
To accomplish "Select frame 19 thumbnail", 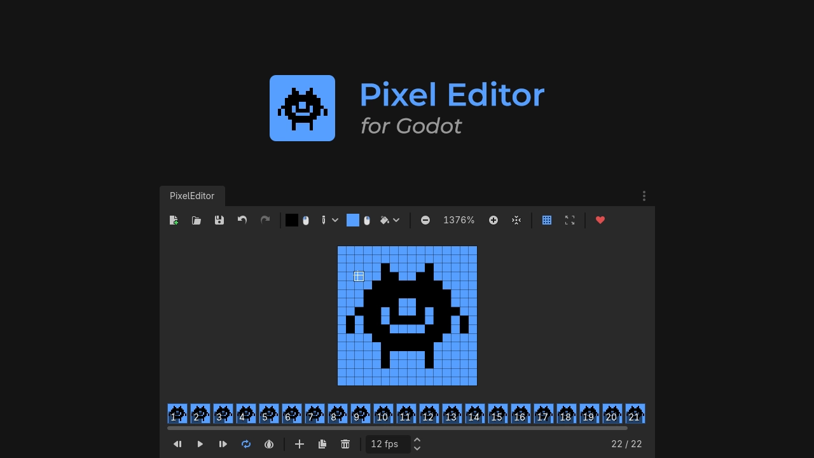I will 590,413.
